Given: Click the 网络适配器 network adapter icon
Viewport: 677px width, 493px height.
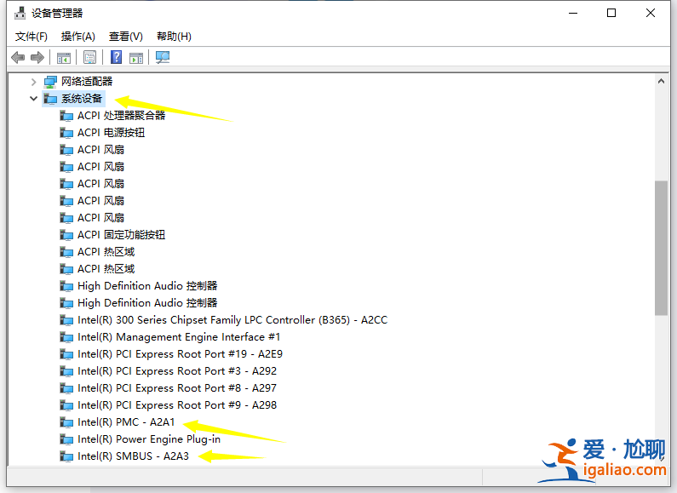Looking at the screenshot, I should pos(50,82).
